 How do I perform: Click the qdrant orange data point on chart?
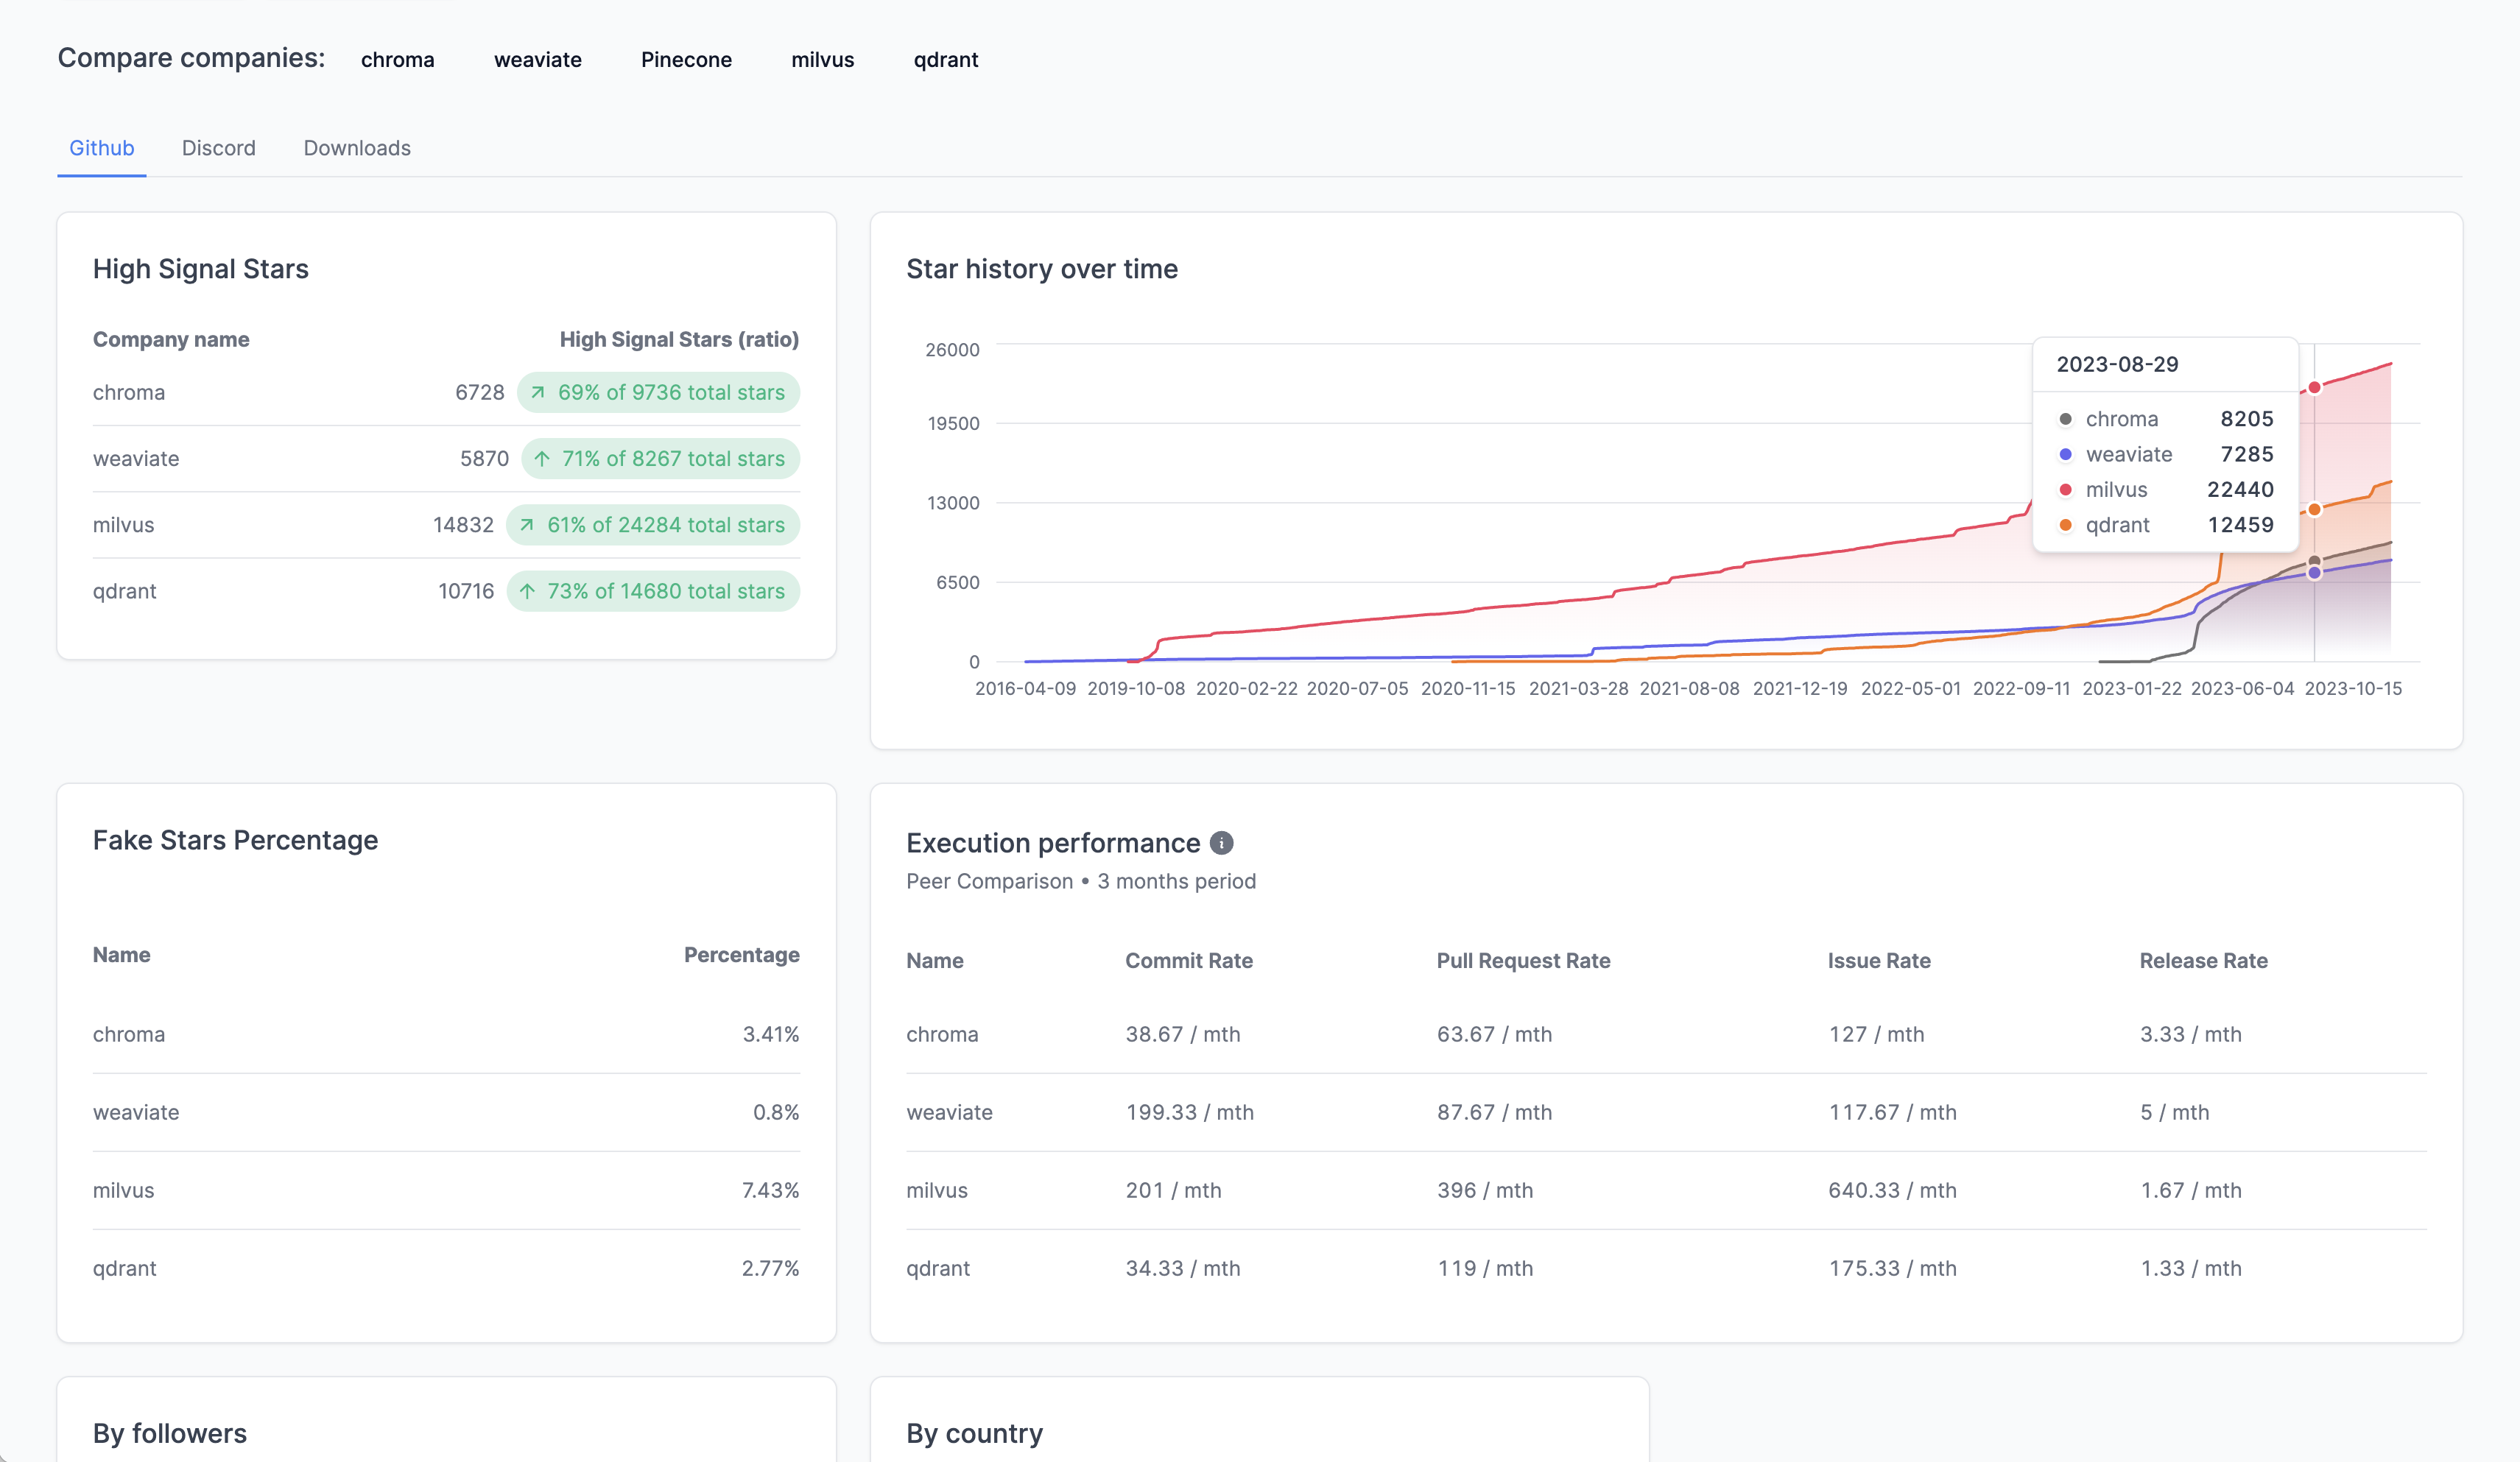tap(2314, 509)
